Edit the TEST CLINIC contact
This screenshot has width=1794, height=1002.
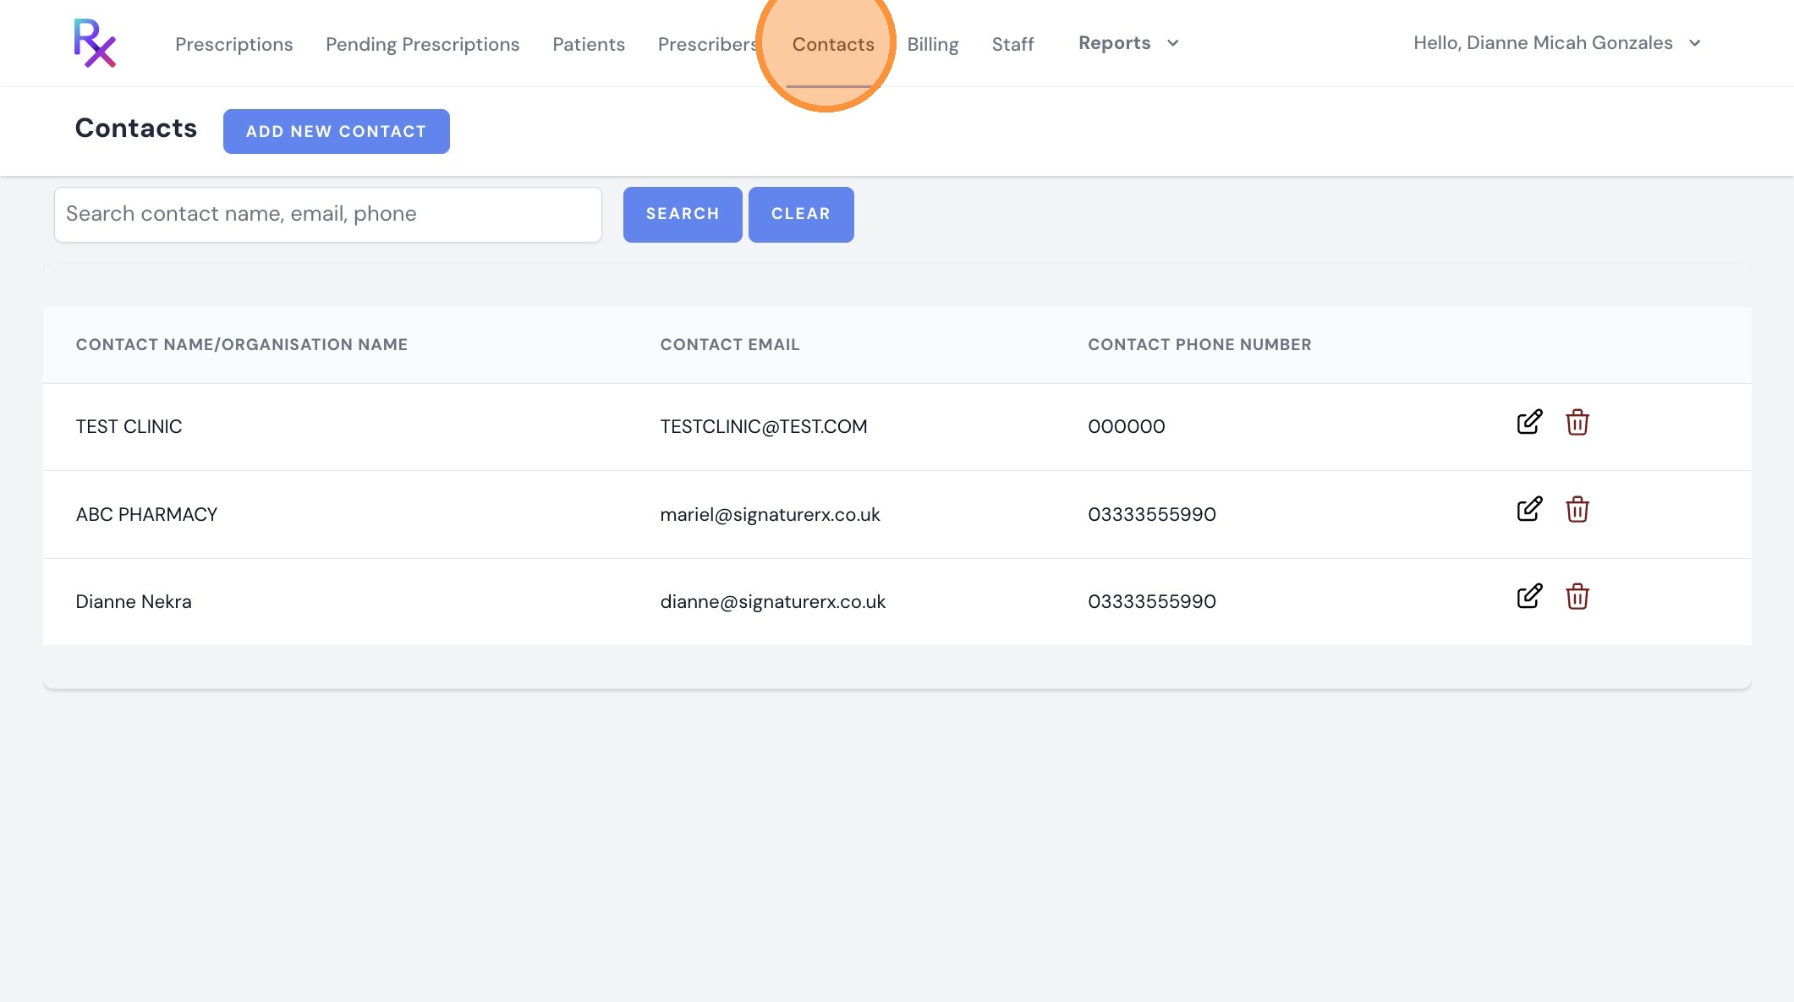tap(1529, 422)
